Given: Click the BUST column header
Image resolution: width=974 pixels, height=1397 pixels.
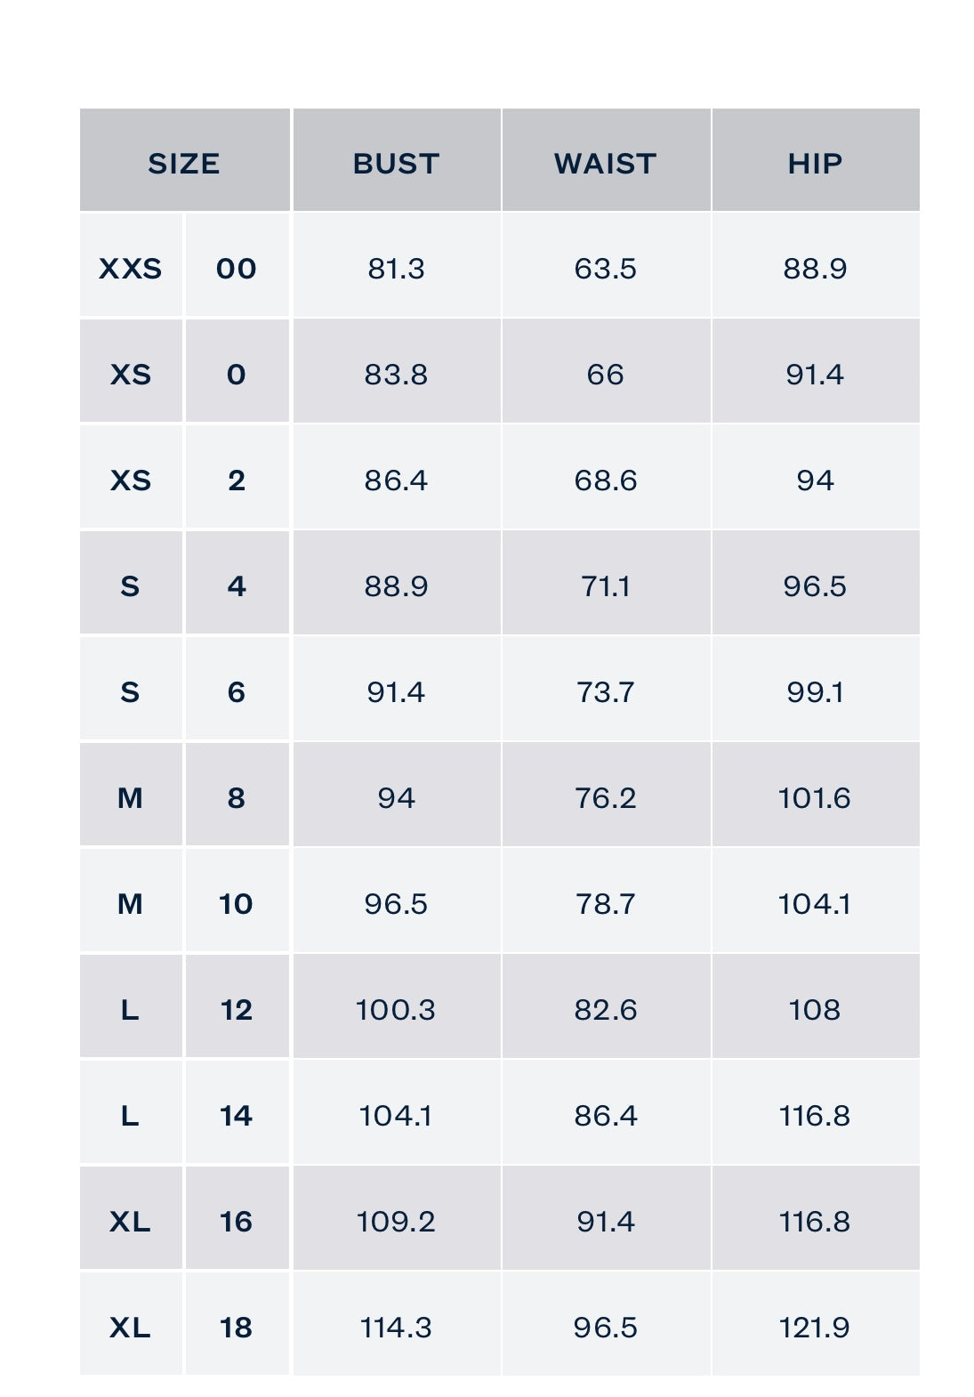Looking at the screenshot, I should point(396,163).
